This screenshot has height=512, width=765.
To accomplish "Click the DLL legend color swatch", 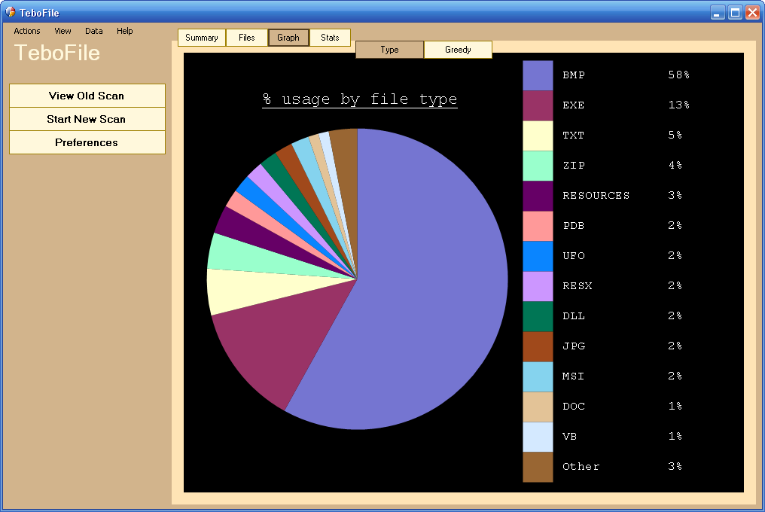I will point(538,316).
